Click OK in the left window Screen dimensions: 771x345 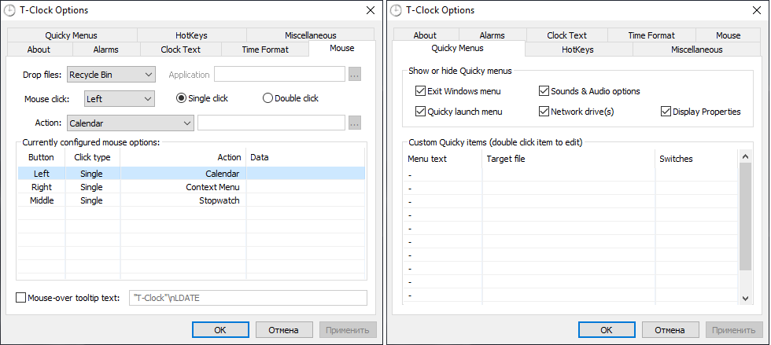220,330
